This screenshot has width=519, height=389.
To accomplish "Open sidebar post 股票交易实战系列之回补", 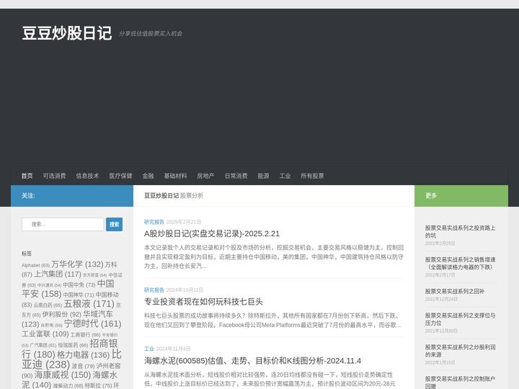I will pos(455,292).
